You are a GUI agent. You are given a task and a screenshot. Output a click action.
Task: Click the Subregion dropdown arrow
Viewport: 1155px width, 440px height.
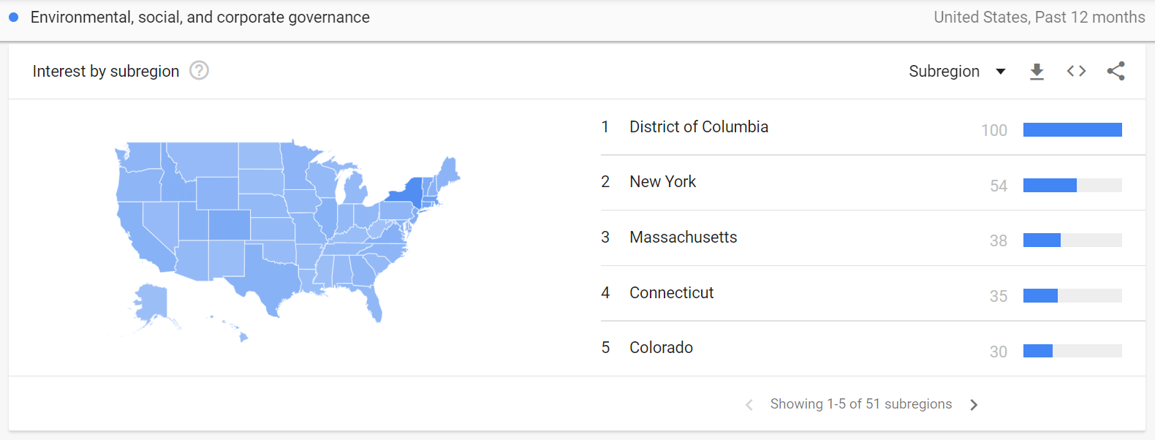[1001, 72]
